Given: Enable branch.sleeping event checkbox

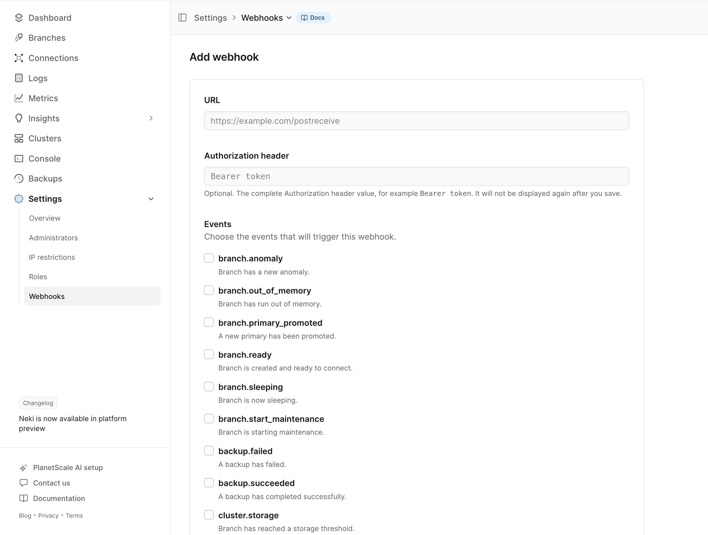Looking at the screenshot, I should tap(209, 387).
